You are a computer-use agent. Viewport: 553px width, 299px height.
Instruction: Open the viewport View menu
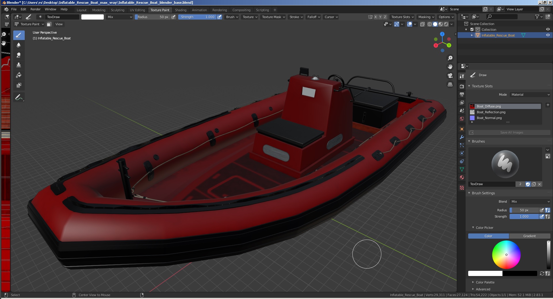(59, 24)
